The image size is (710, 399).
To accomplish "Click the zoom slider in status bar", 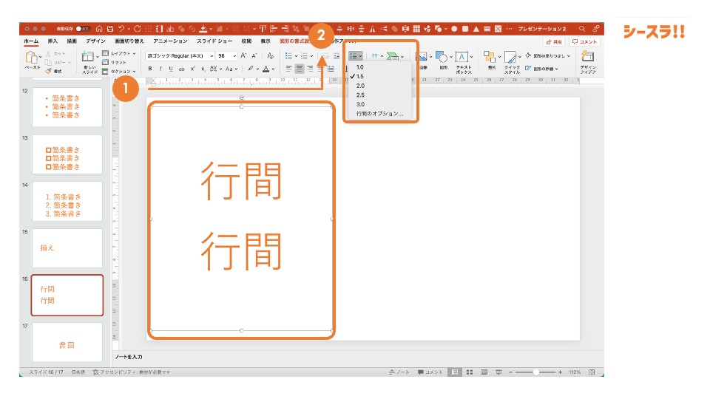I will point(535,372).
